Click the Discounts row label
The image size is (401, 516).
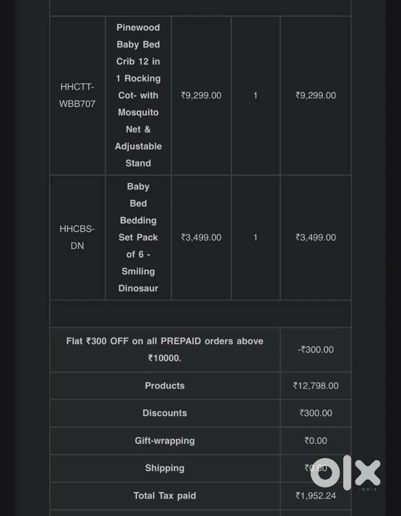click(x=165, y=413)
